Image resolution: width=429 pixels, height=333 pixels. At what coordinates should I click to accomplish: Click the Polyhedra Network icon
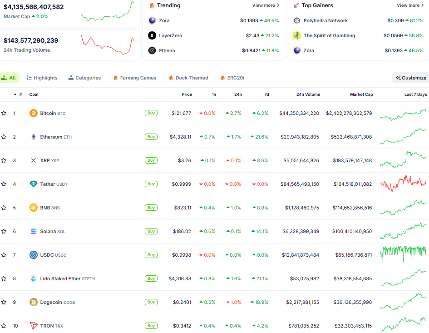point(297,20)
